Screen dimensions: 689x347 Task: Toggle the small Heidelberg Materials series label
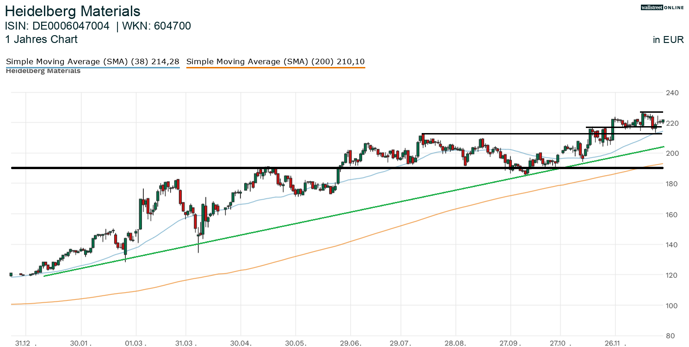(43, 71)
